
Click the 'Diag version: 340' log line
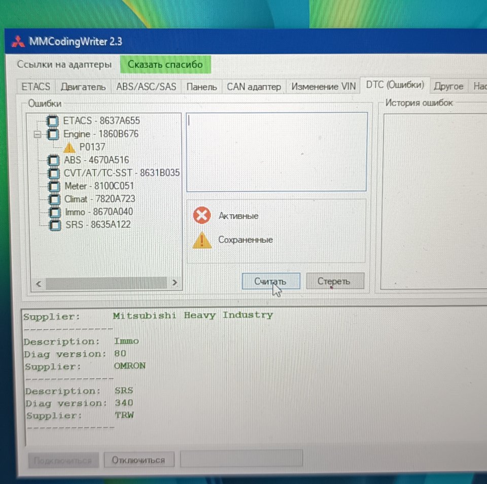click(x=80, y=403)
